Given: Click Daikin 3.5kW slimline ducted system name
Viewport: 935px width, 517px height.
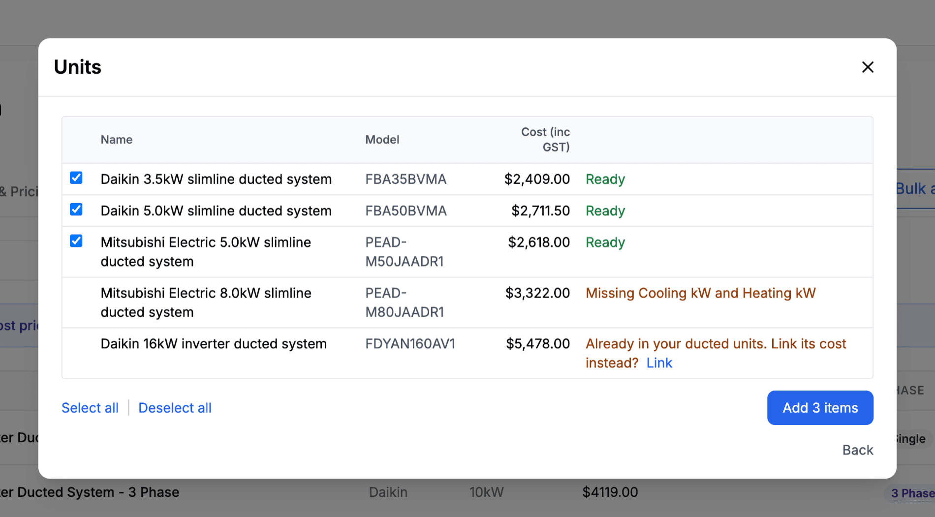Looking at the screenshot, I should (216, 179).
